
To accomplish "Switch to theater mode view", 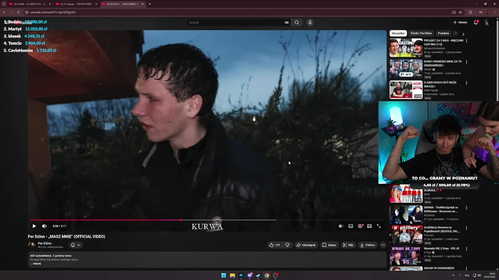I will [369, 226].
